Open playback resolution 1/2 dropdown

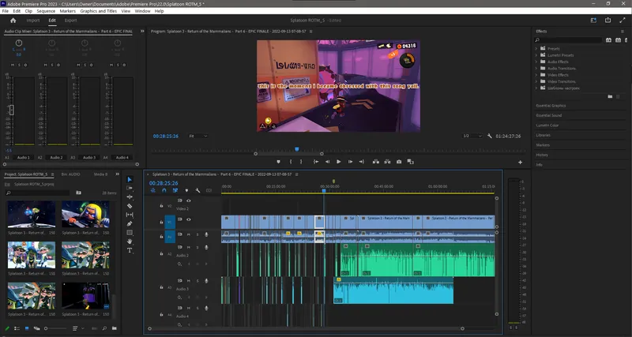coord(472,136)
